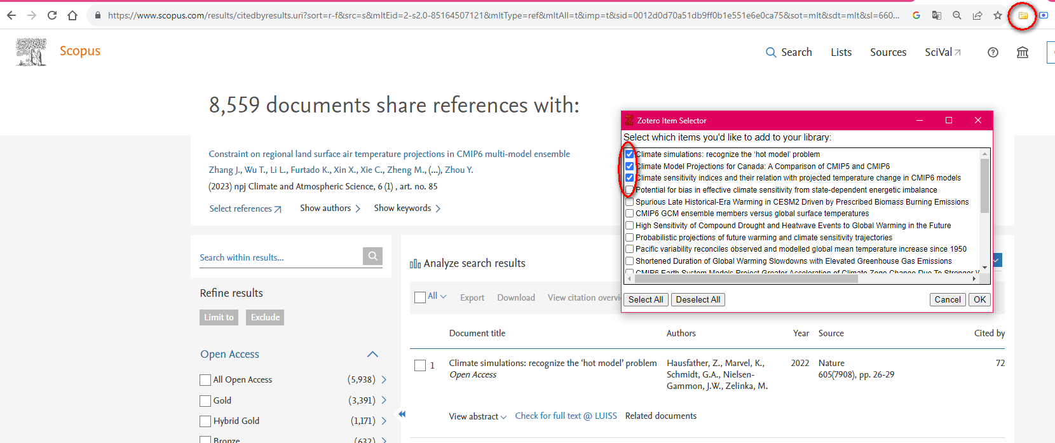The image size is (1055, 443).
Task: Click the Search within results input field
Action: coord(280,257)
